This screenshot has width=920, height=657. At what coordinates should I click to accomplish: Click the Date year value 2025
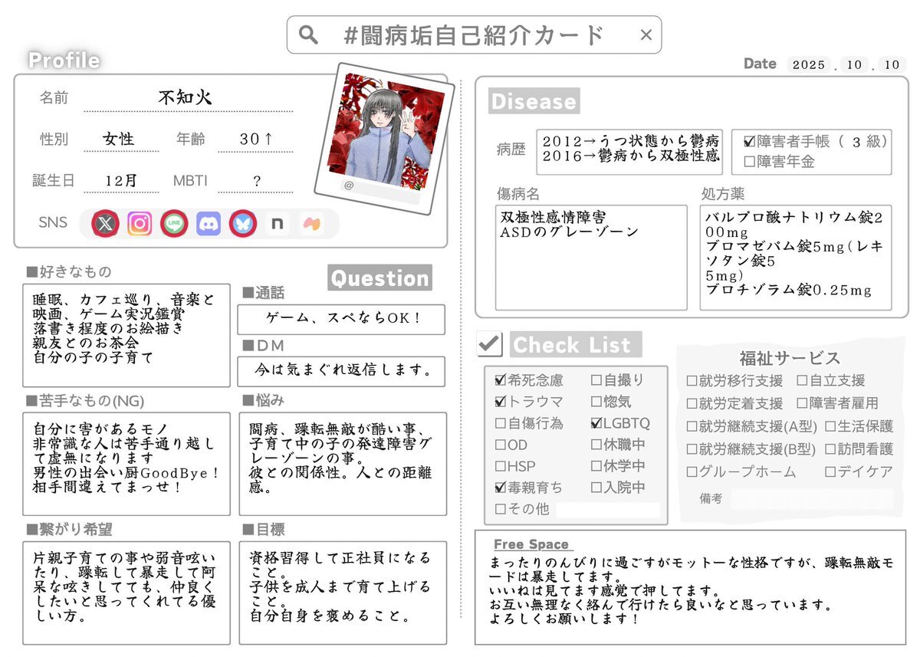point(808,65)
